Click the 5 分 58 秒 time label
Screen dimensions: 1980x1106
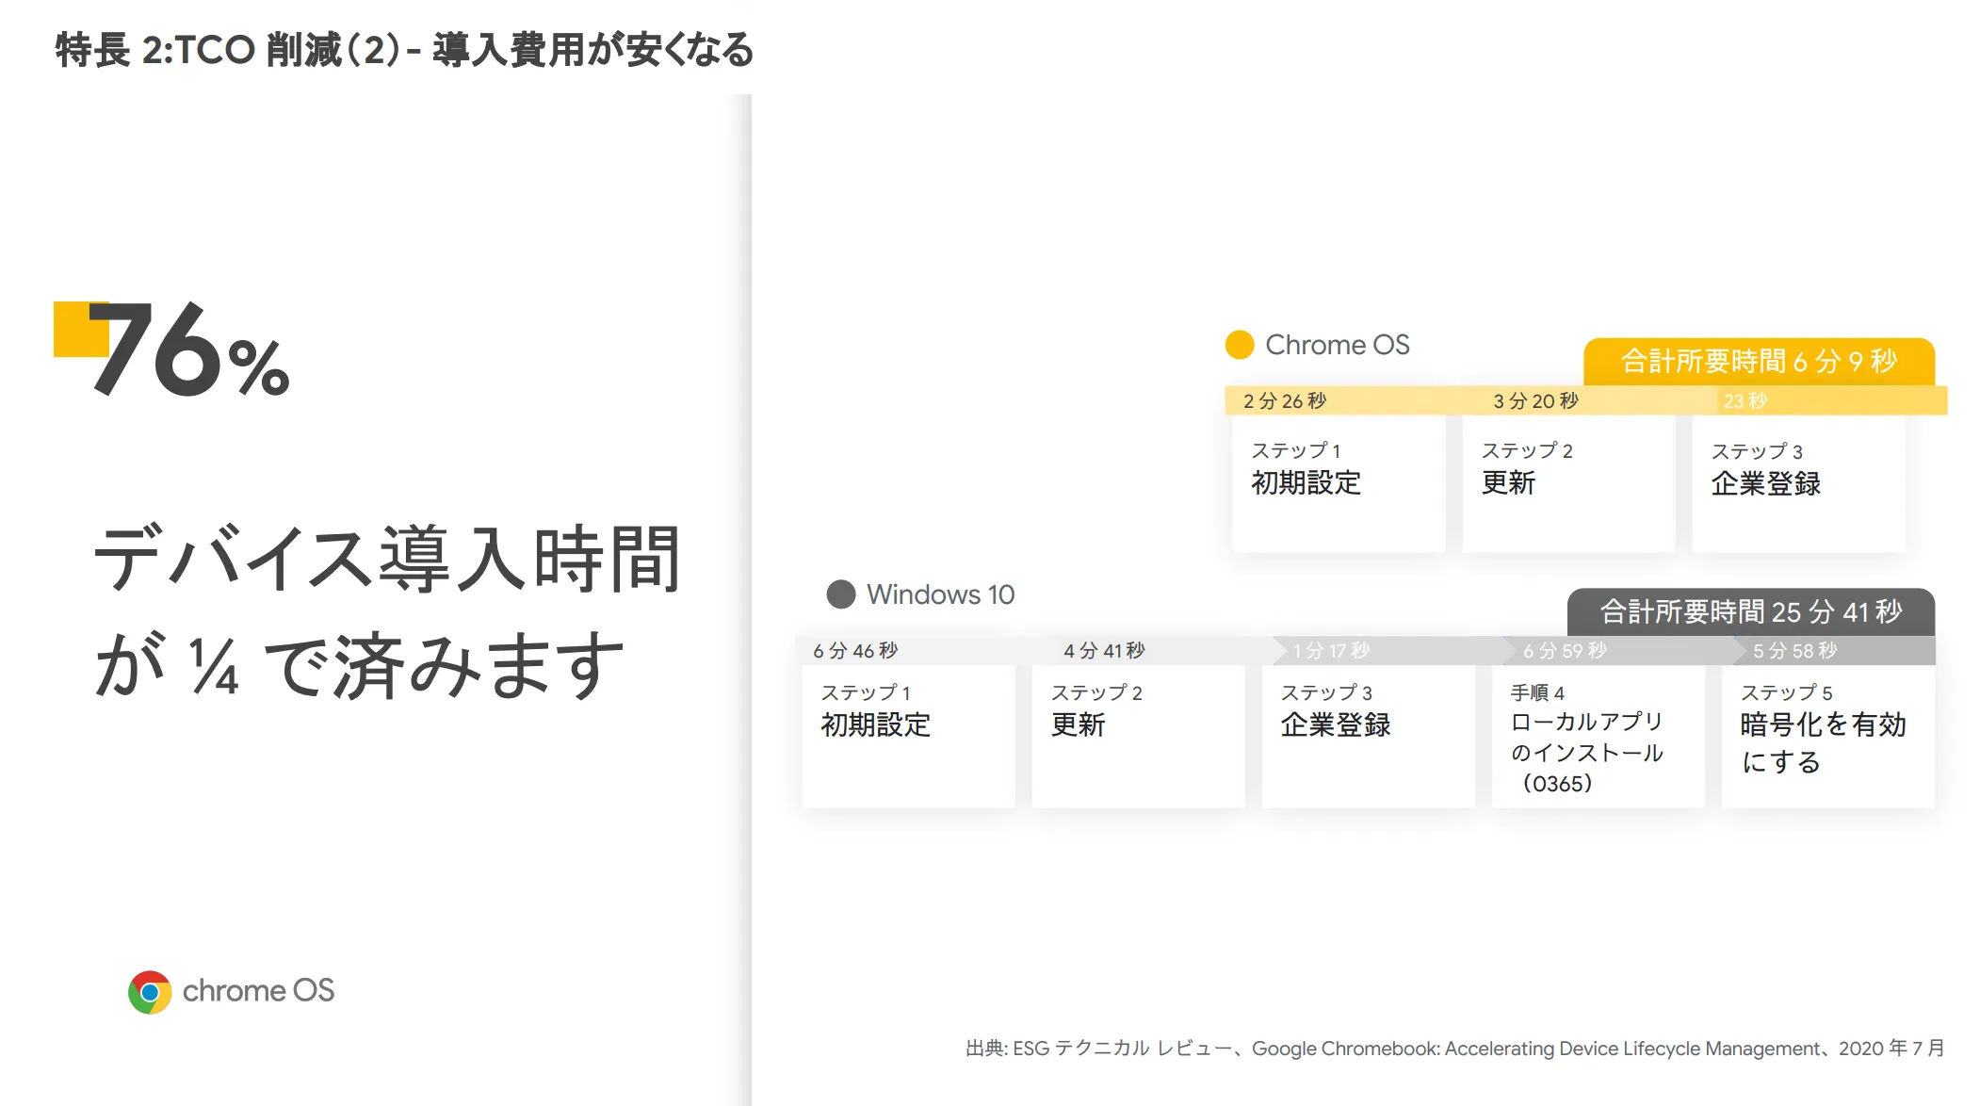(x=1795, y=651)
